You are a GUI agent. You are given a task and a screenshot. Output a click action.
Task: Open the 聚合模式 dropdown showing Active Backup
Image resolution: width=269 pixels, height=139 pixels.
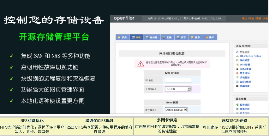176,110
